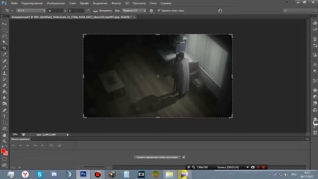Click the timeline scissors split button

(x=52, y=145)
